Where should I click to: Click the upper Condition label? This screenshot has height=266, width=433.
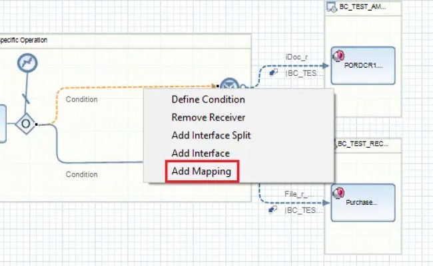pyautogui.click(x=81, y=99)
